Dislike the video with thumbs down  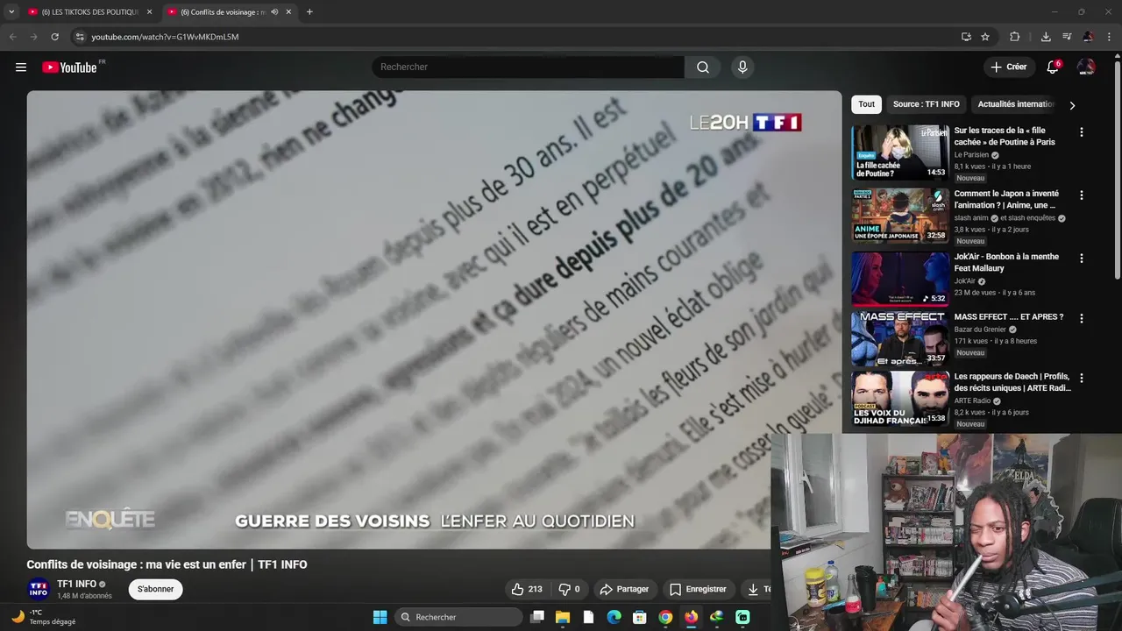tap(570, 589)
